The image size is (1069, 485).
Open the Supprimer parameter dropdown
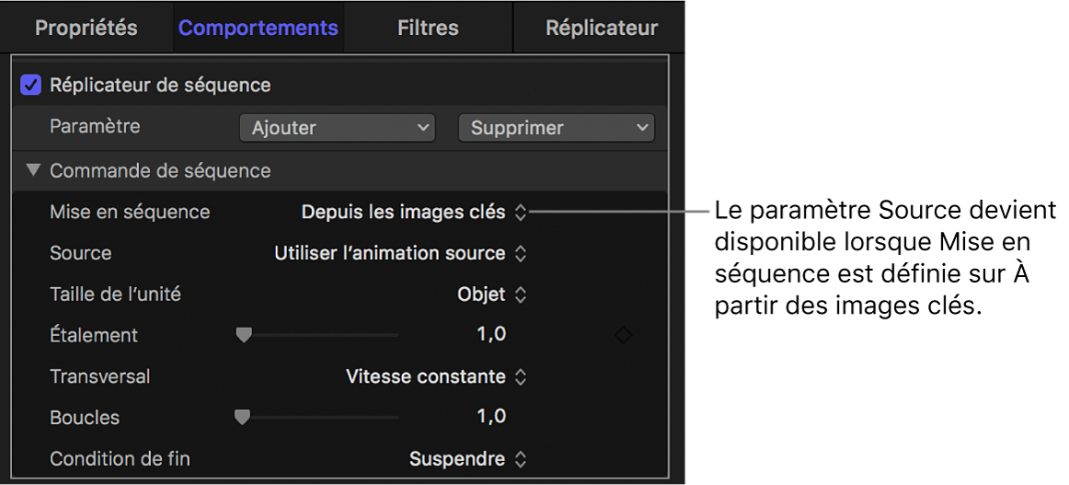[556, 128]
